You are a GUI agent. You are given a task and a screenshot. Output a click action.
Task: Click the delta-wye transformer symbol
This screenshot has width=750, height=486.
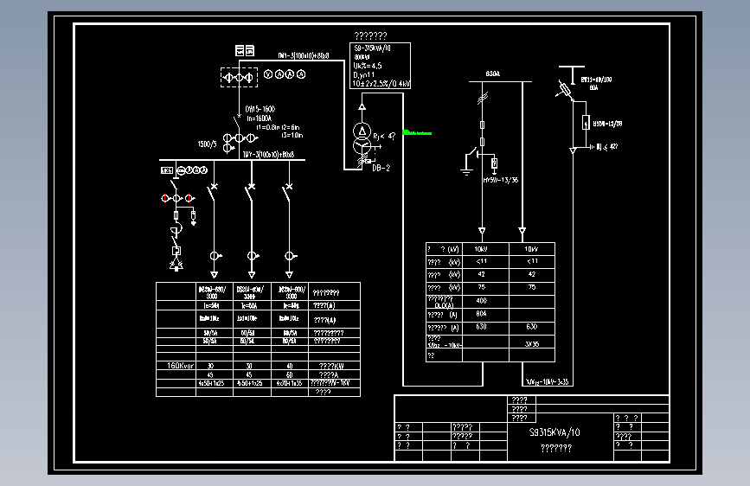(362, 138)
